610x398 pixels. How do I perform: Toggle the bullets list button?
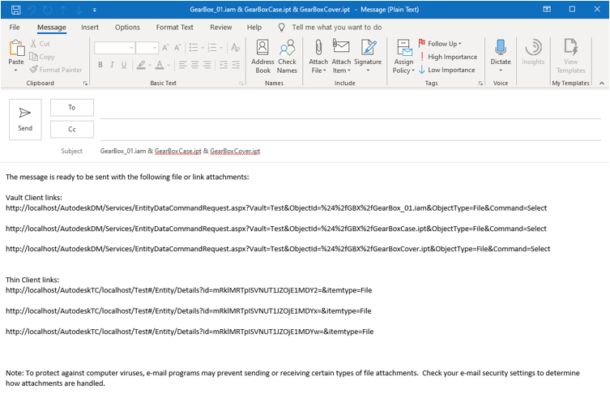[194, 48]
